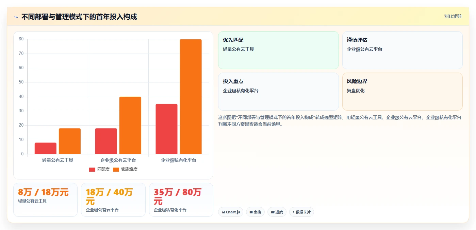Toggle the 匹配度 legend item
Screen dimensions: 476x230
click(x=99, y=169)
